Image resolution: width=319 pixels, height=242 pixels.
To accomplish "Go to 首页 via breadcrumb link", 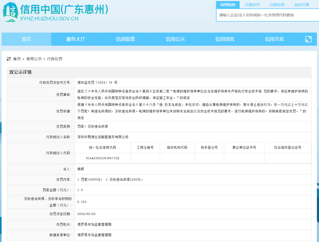I will coord(17,59).
